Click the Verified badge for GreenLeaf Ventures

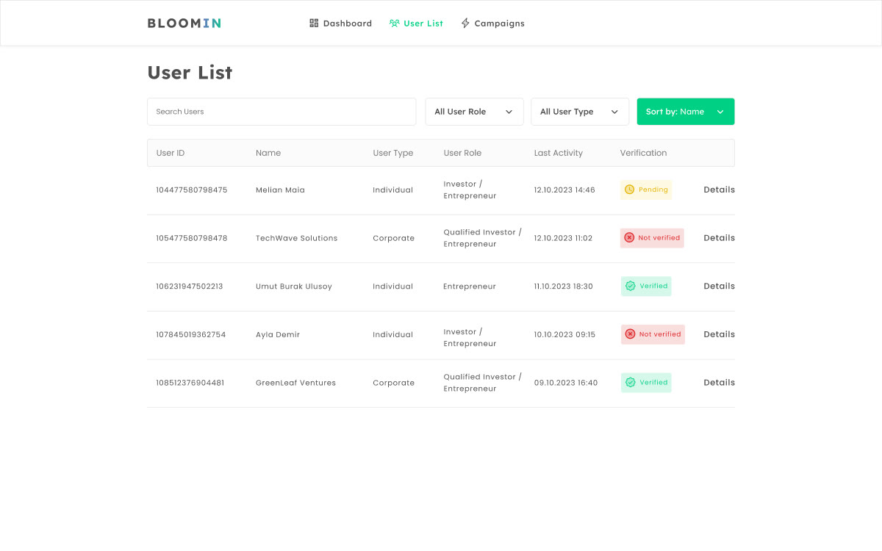pos(646,383)
